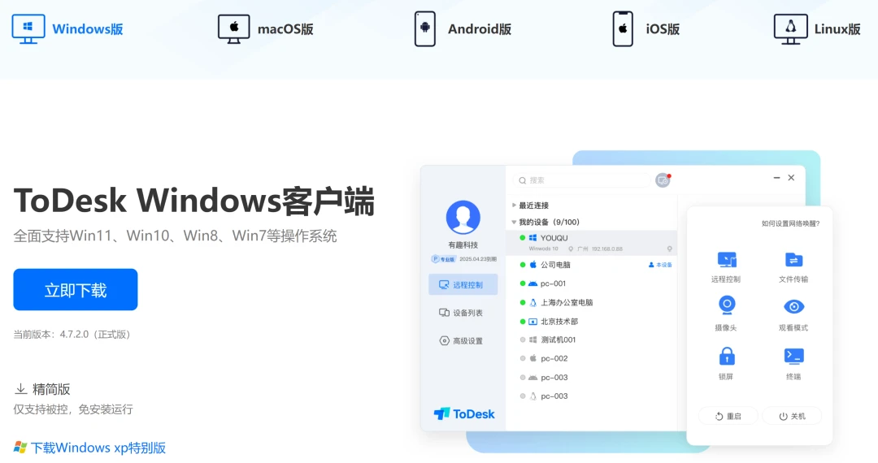Click the 立即下载 download button

pos(76,290)
